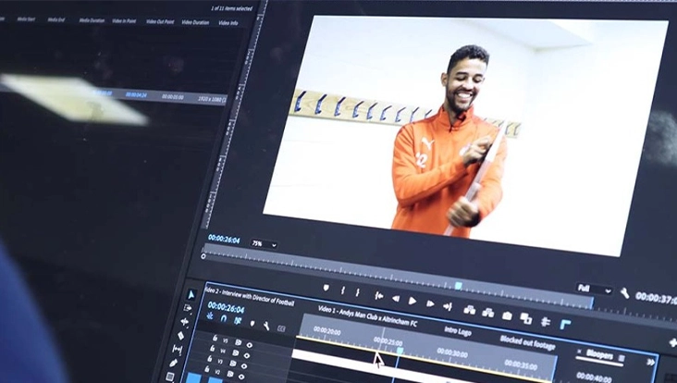Open the Bloopers panel menu icon
The width and height of the screenshot is (677, 383).
point(622,358)
